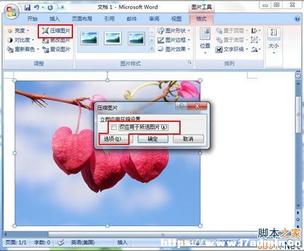Open the 视图 tab
The height and width of the screenshot is (251, 304).
click(176, 19)
